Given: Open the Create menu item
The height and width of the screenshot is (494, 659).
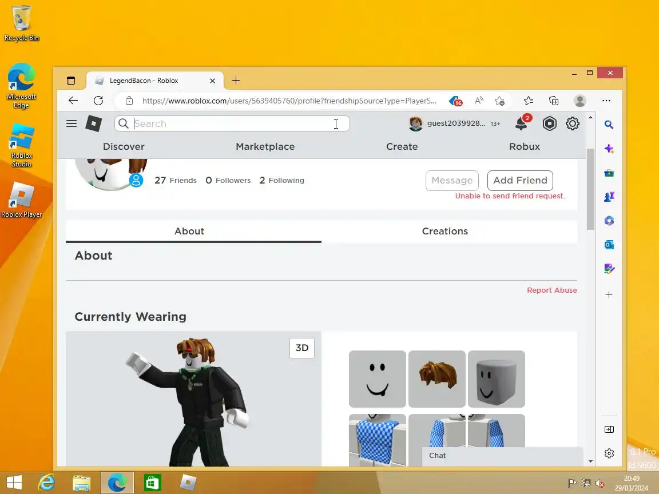Looking at the screenshot, I should click(402, 146).
